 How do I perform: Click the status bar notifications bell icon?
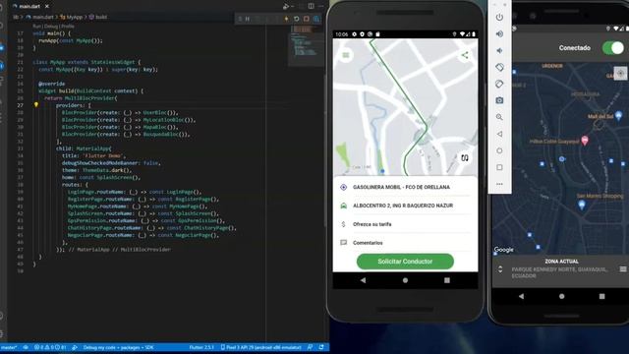pos(321,347)
